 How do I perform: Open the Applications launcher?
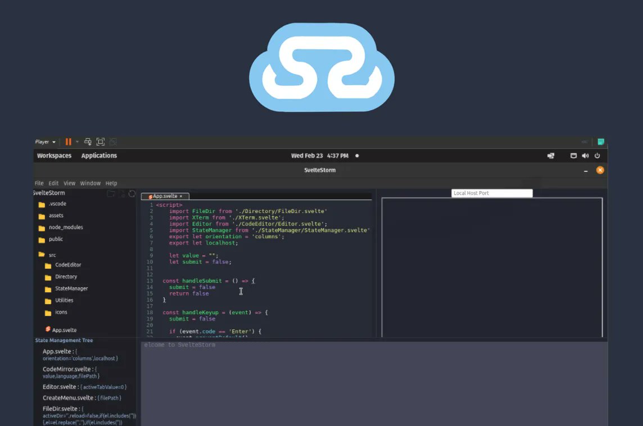click(x=99, y=156)
